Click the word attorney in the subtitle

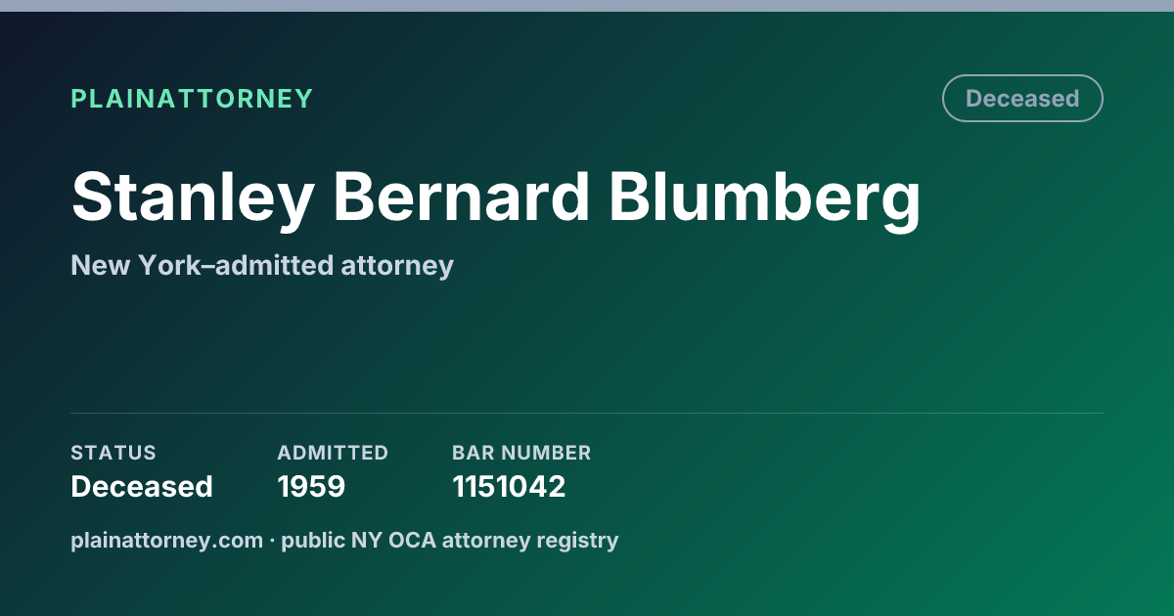click(x=404, y=266)
